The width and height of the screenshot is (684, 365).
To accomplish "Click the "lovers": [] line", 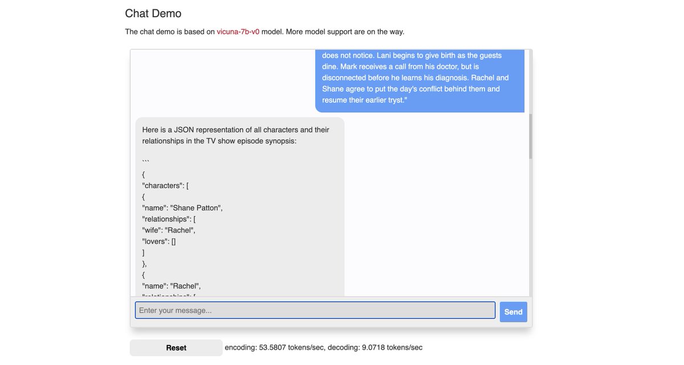I will click(x=159, y=241).
